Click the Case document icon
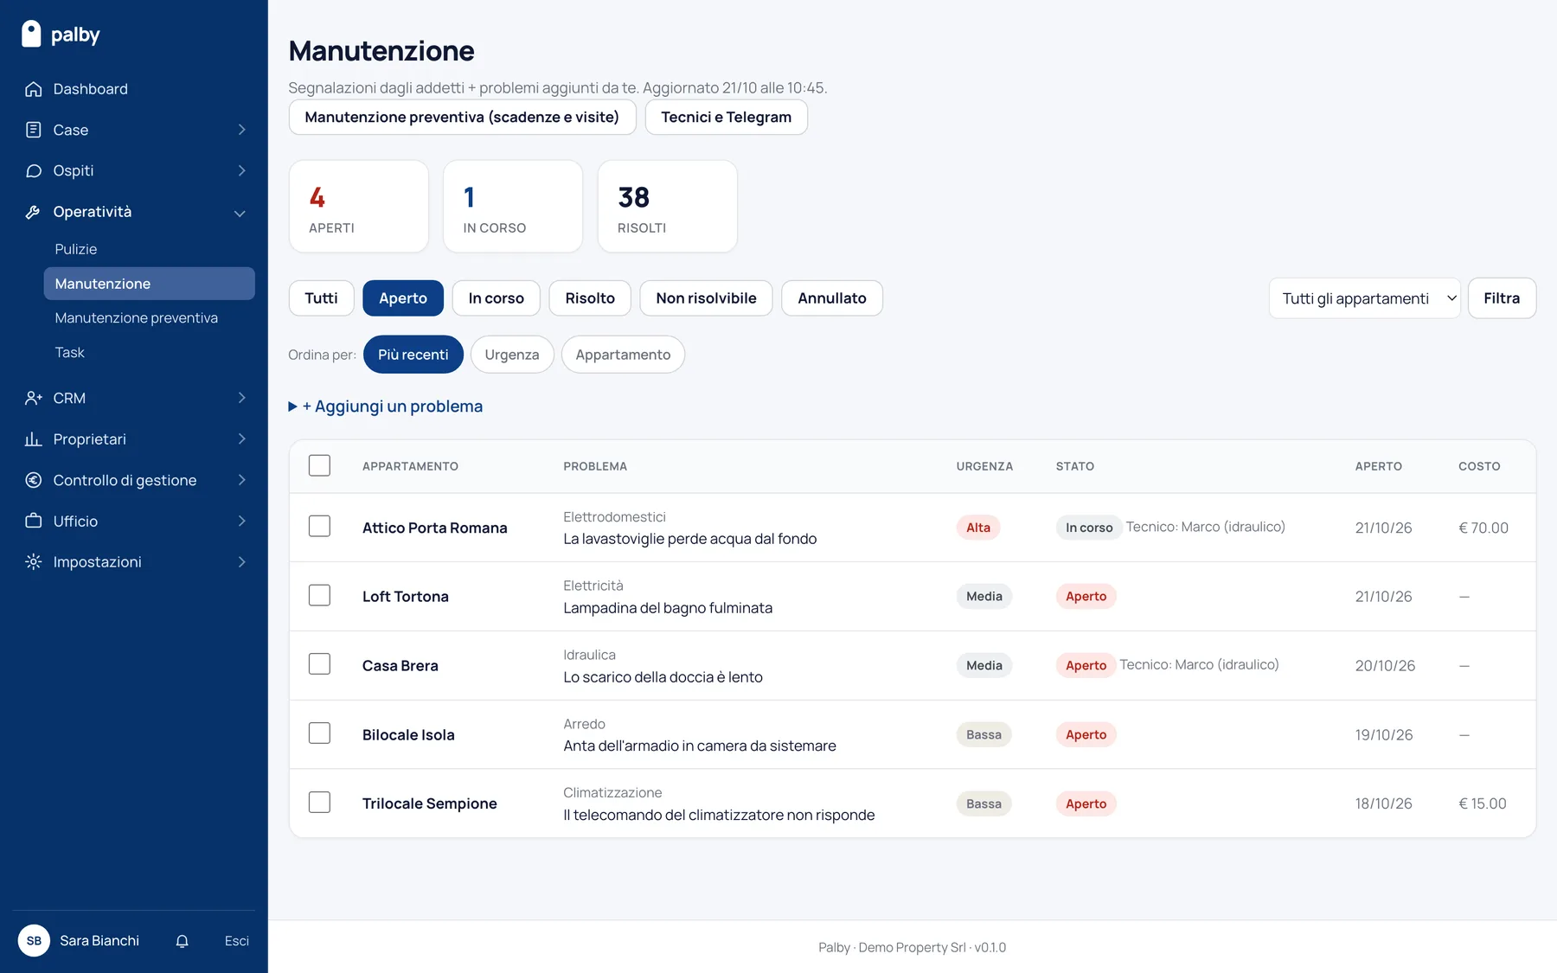This screenshot has width=1557, height=973. [34, 130]
